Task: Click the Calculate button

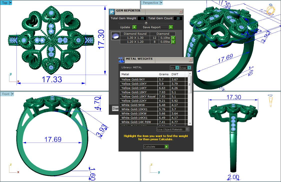Action: [156, 146]
